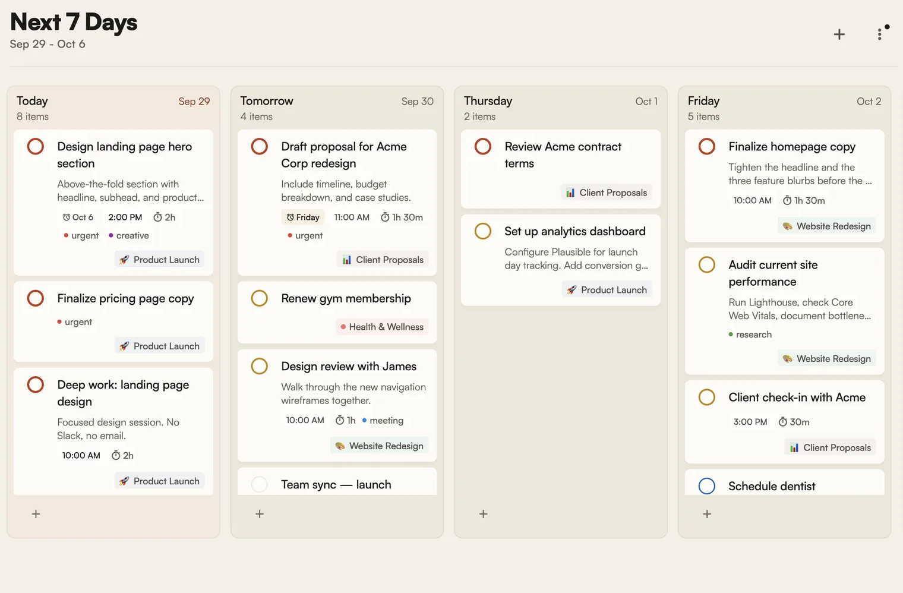Add a new item to Friday column
Image resolution: width=903 pixels, height=593 pixels.
tap(707, 514)
